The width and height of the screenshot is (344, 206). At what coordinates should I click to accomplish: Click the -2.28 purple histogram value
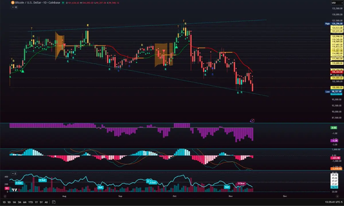click(335, 141)
